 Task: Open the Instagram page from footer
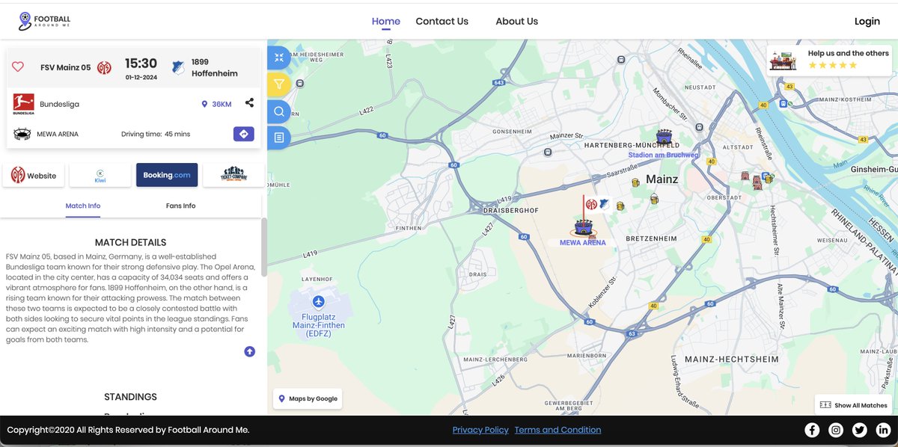[x=836, y=430]
